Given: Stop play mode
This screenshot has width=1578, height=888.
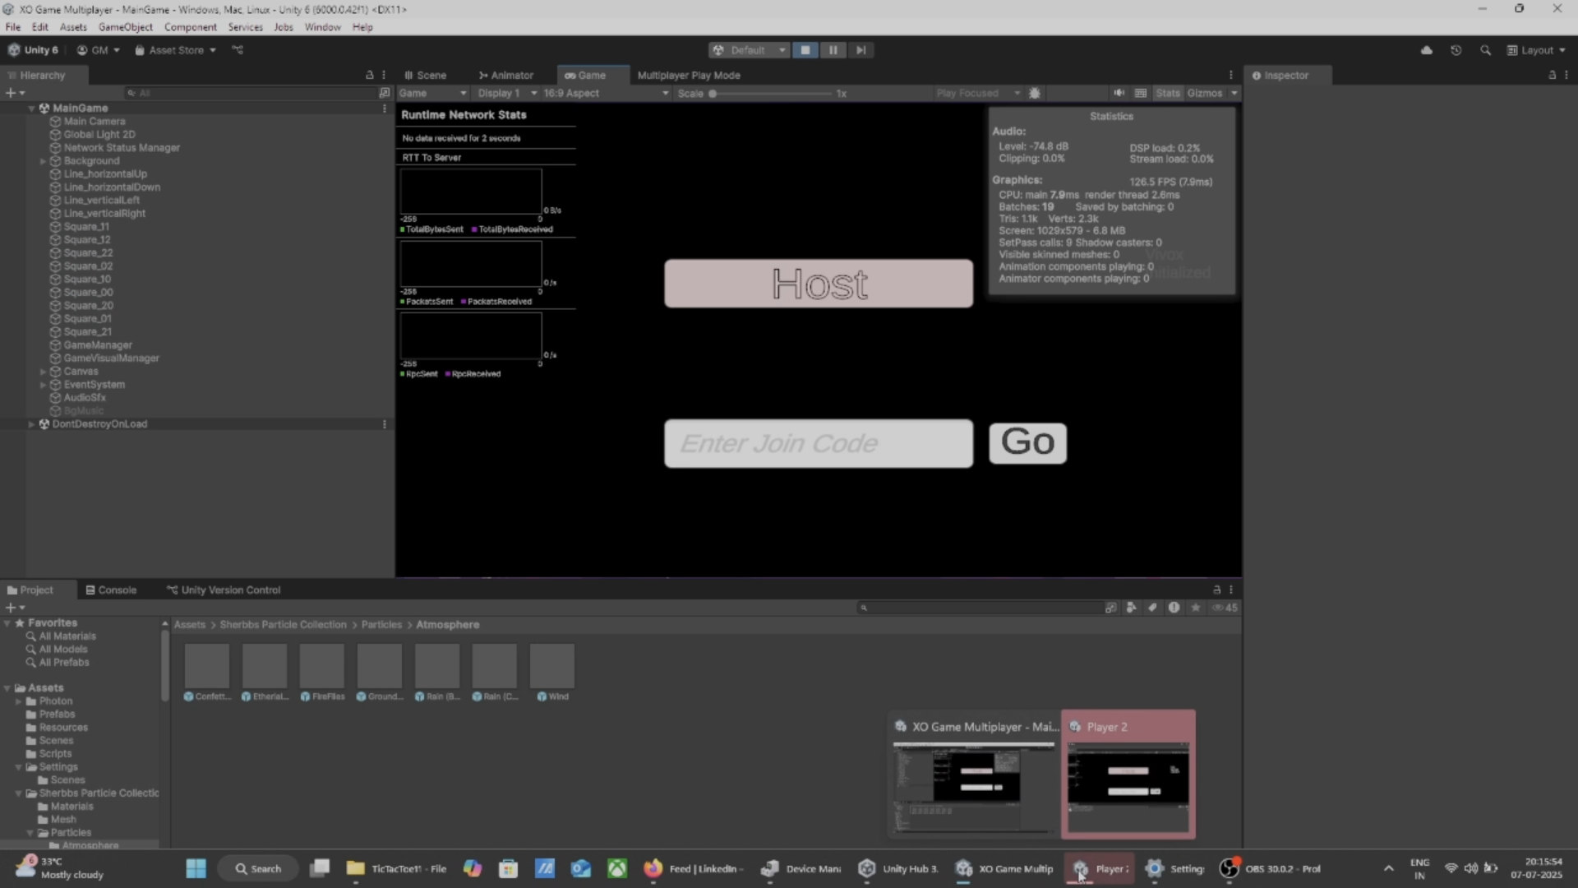Looking at the screenshot, I should (x=805, y=50).
